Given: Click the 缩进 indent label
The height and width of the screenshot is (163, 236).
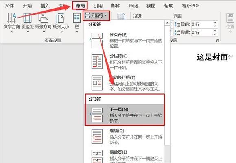Looking at the screenshot, I should 138,16.
